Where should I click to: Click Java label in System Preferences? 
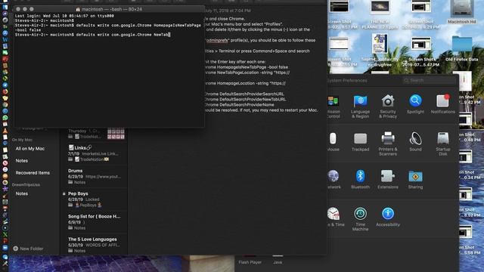pos(278,262)
